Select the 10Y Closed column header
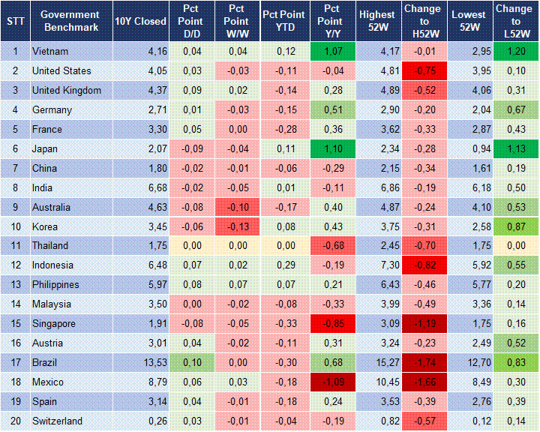 coord(140,21)
